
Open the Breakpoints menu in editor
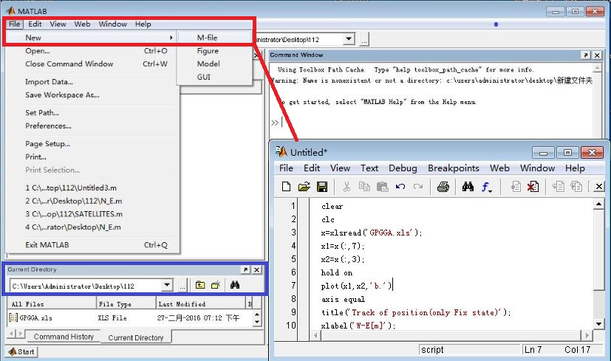coord(454,168)
